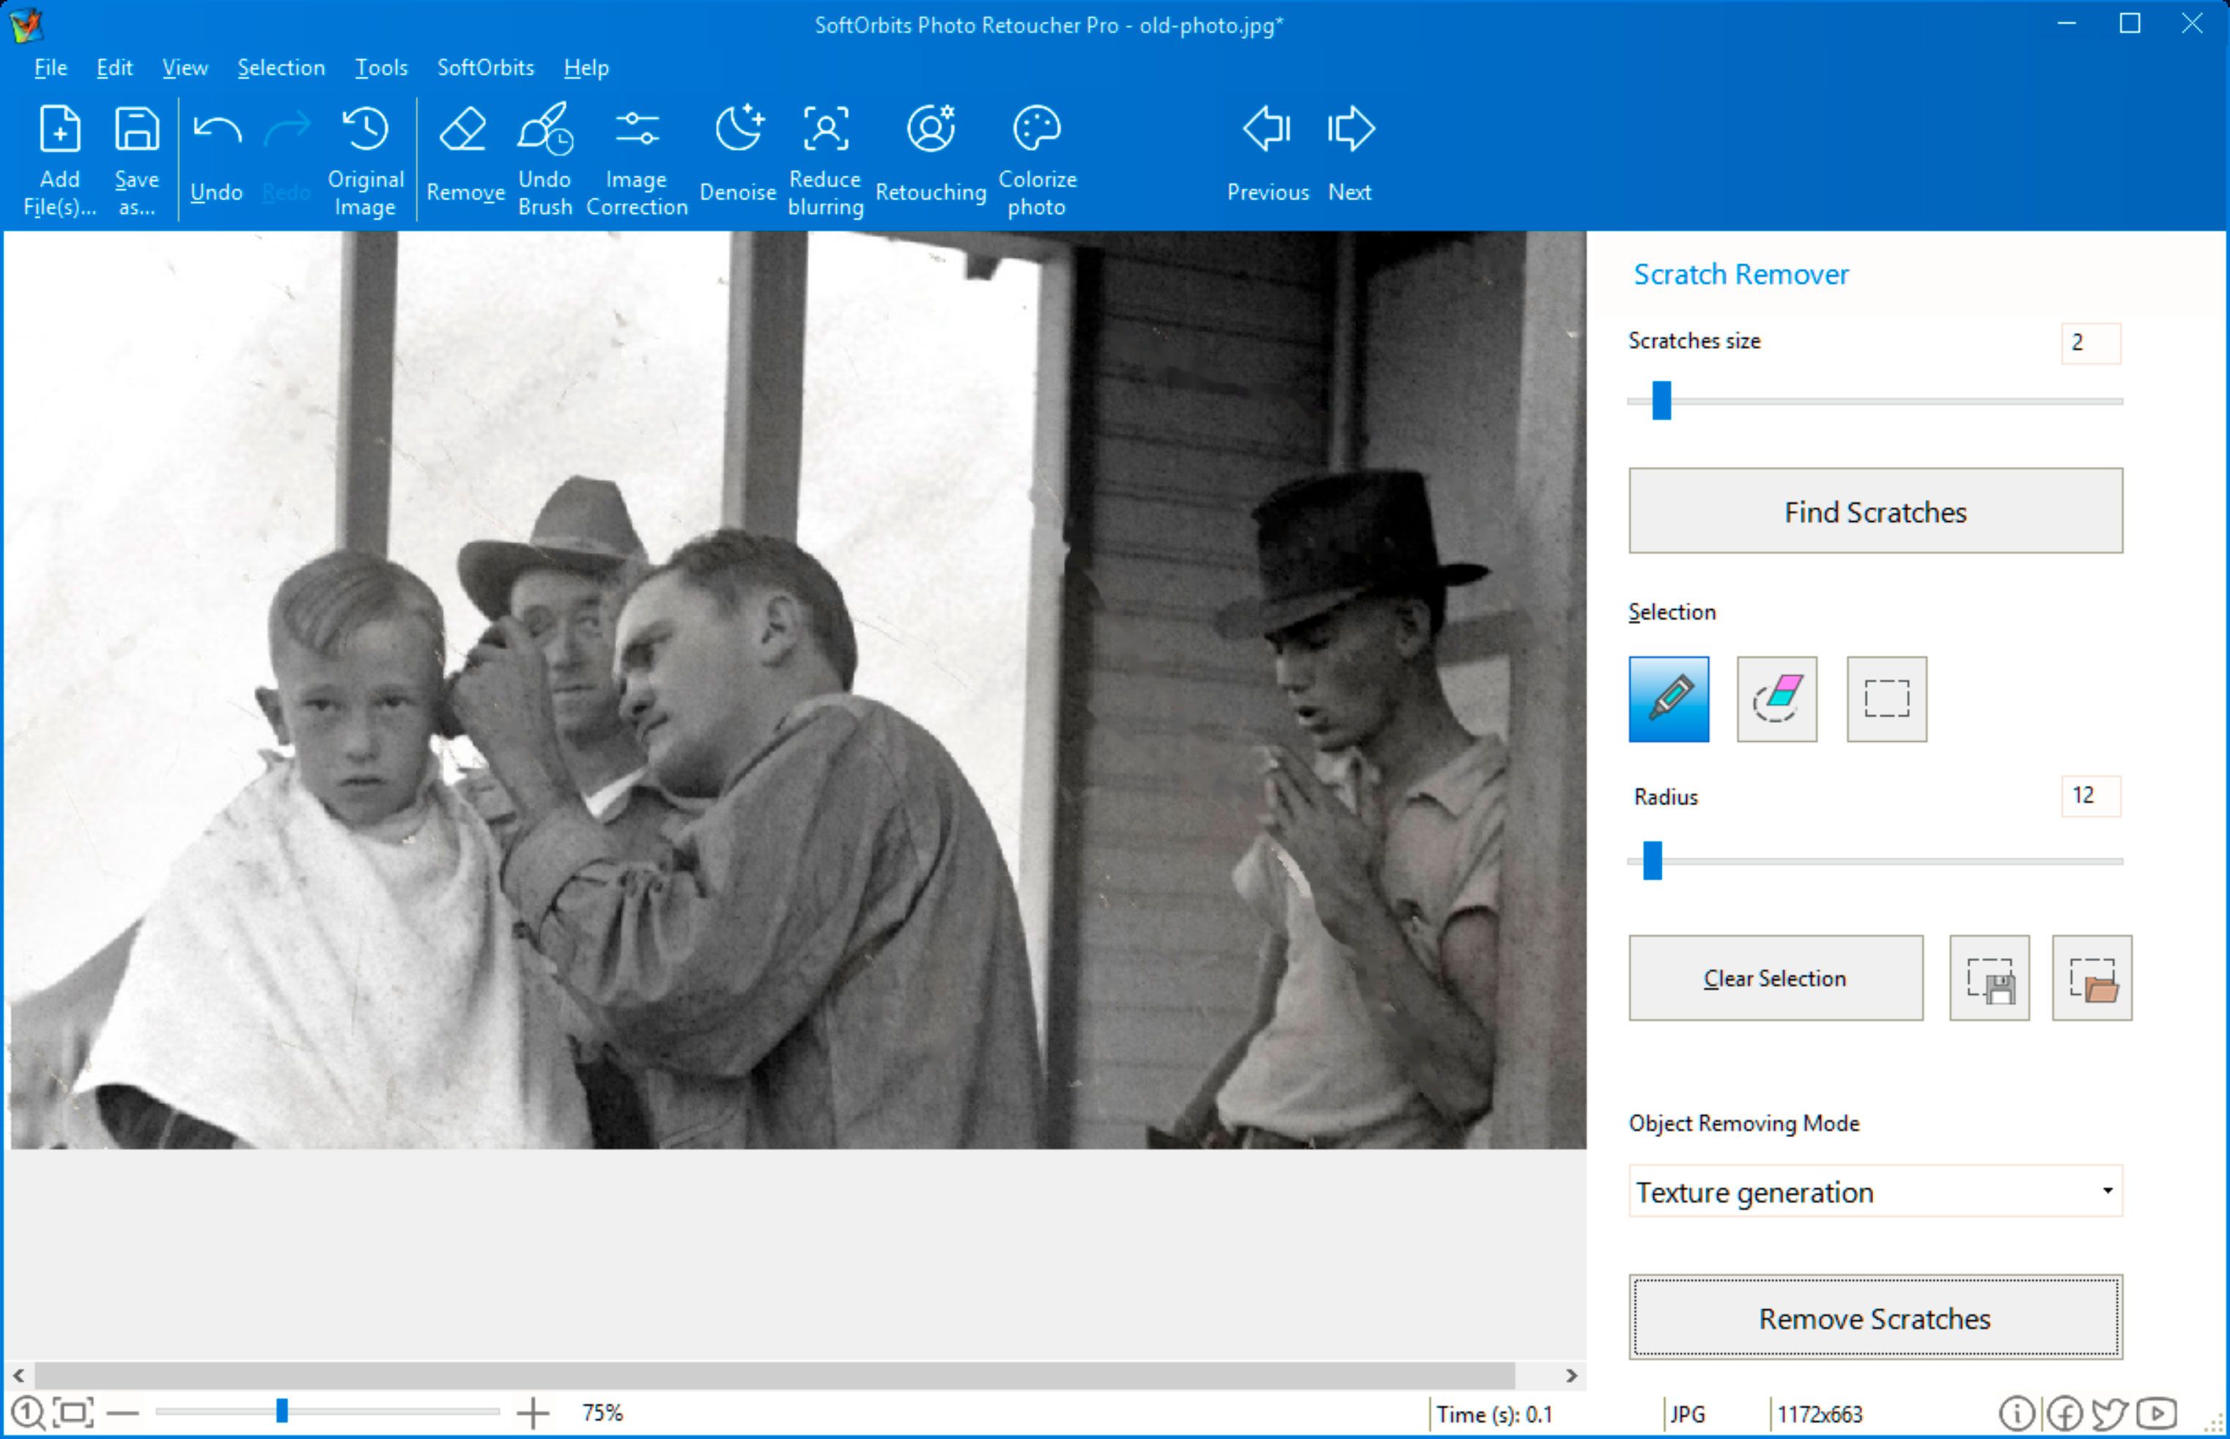The width and height of the screenshot is (2230, 1439).
Task: Drag the Scratches Size slider
Action: coord(1660,402)
